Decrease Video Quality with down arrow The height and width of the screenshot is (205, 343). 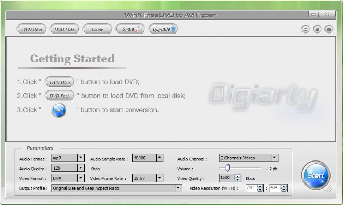coord(237,179)
